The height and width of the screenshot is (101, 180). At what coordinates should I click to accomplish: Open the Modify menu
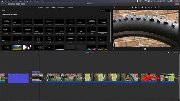click(26, 1)
